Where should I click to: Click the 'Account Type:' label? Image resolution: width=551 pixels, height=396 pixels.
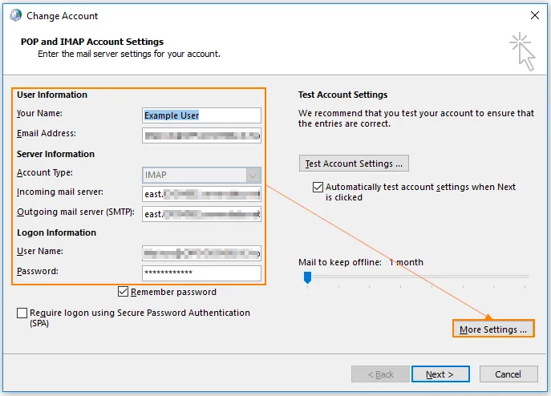45,172
